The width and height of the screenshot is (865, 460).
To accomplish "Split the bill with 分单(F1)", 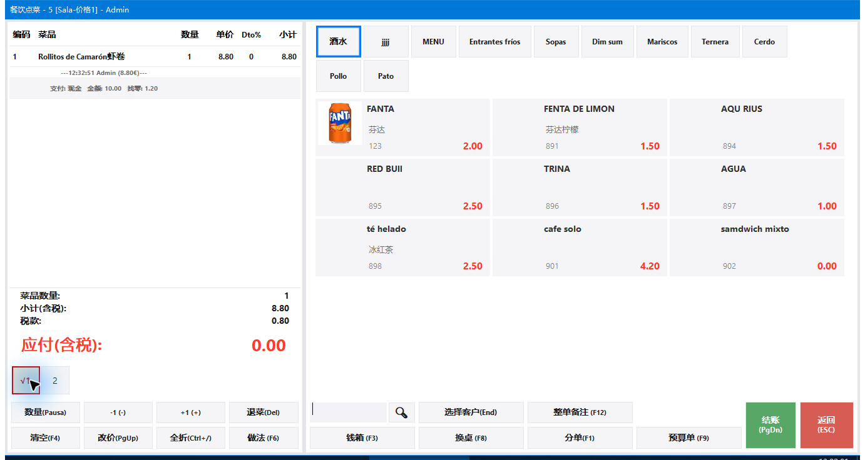I will pos(580,438).
